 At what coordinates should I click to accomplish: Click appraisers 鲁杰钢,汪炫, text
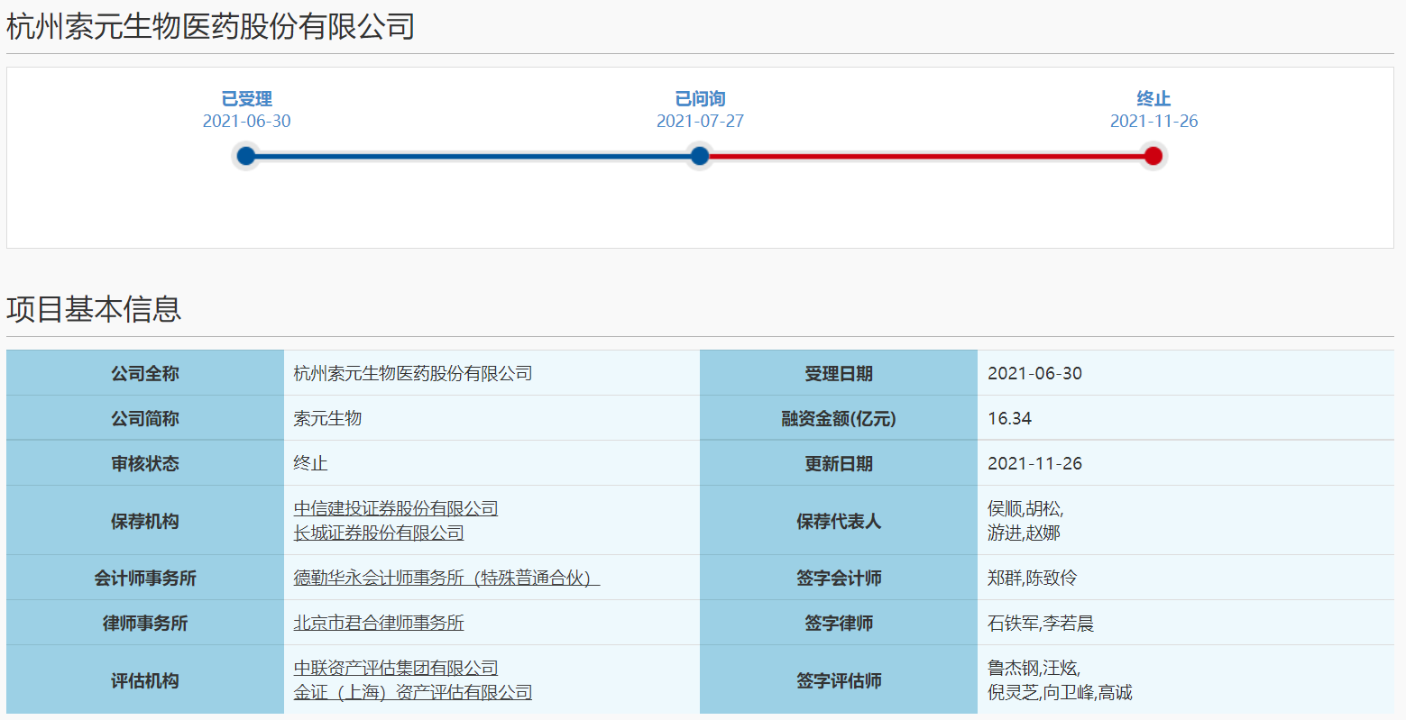(x=1034, y=668)
